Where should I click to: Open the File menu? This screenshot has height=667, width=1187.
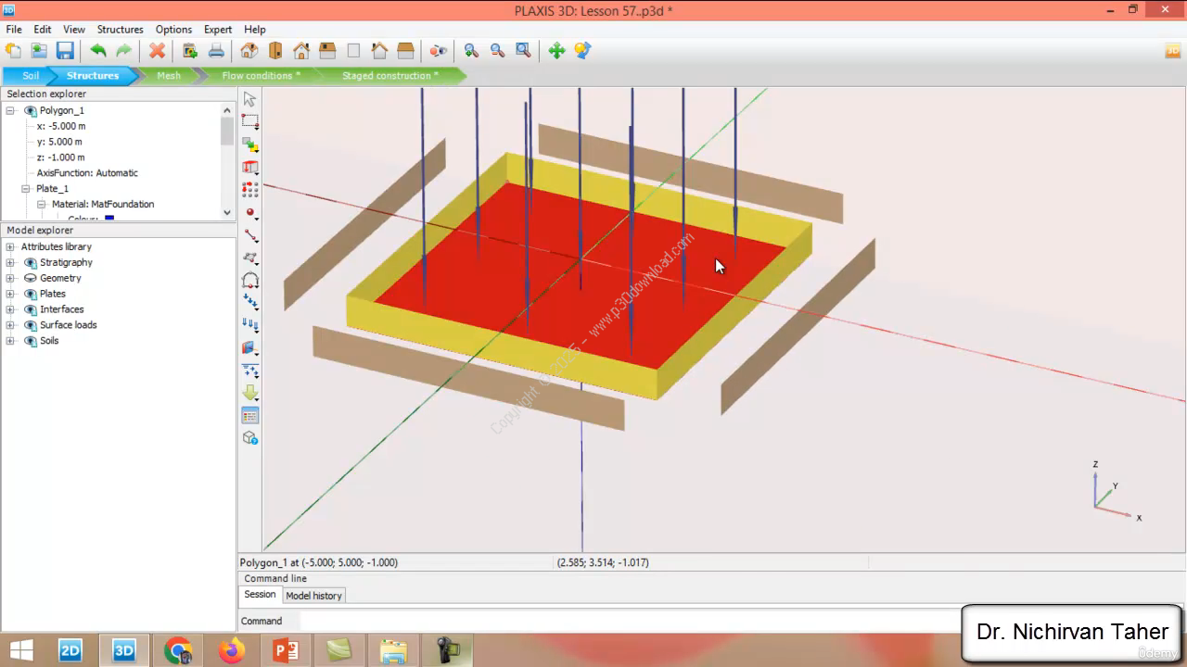tap(14, 30)
